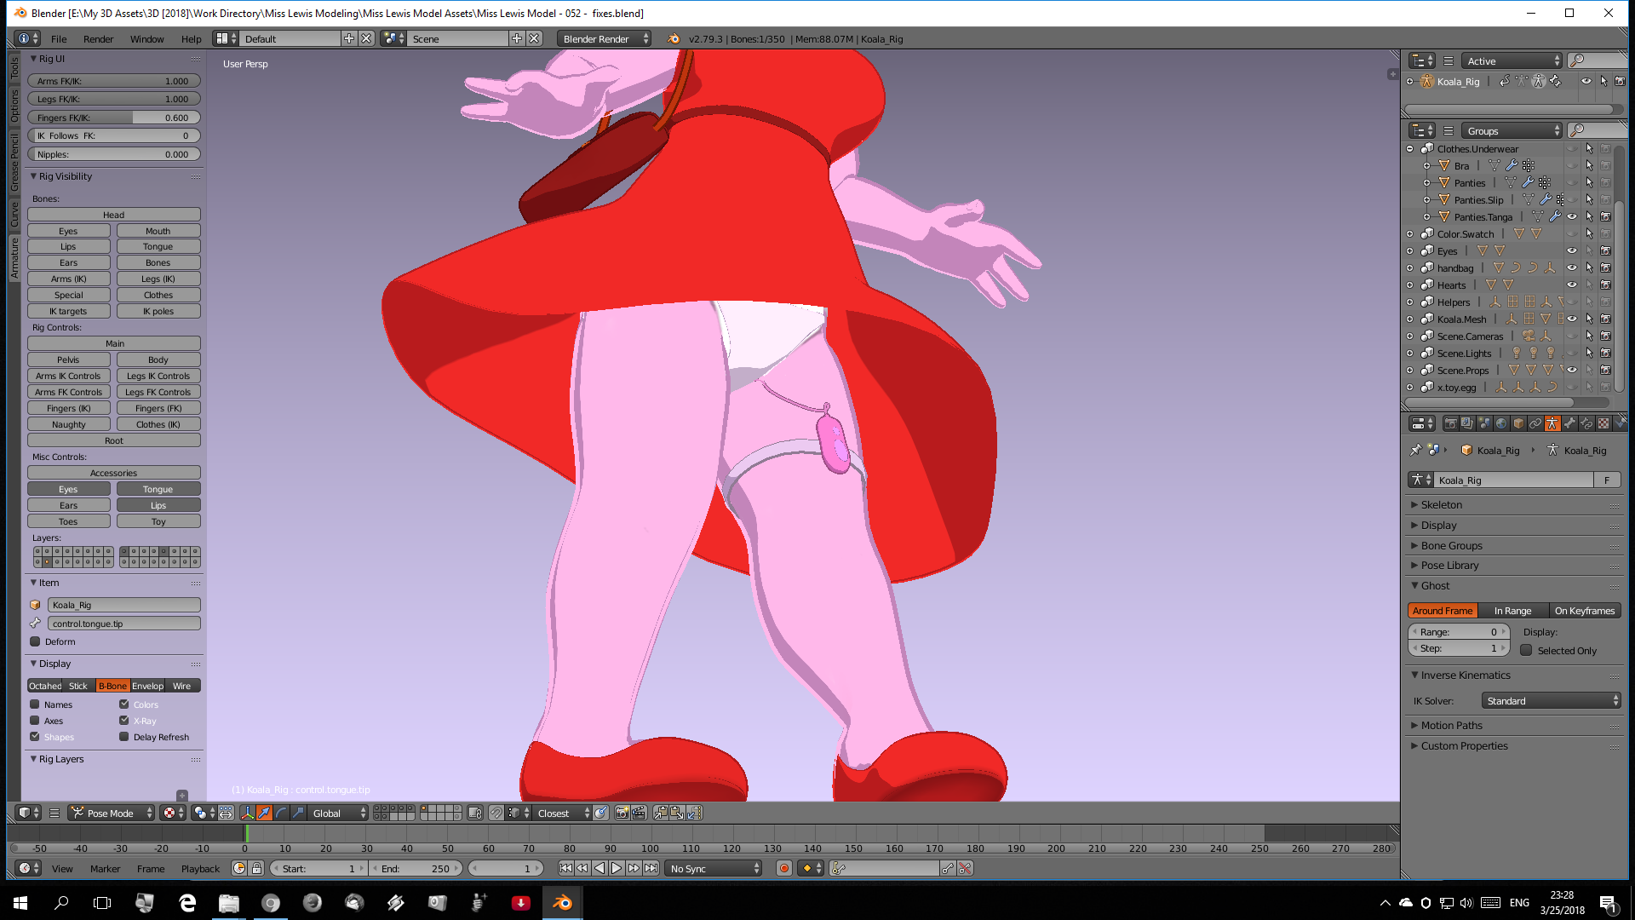This screenshot has height=920, width=1635.
Task: Expand the Skeleton panel
Action: click(x=1441, y=504)
